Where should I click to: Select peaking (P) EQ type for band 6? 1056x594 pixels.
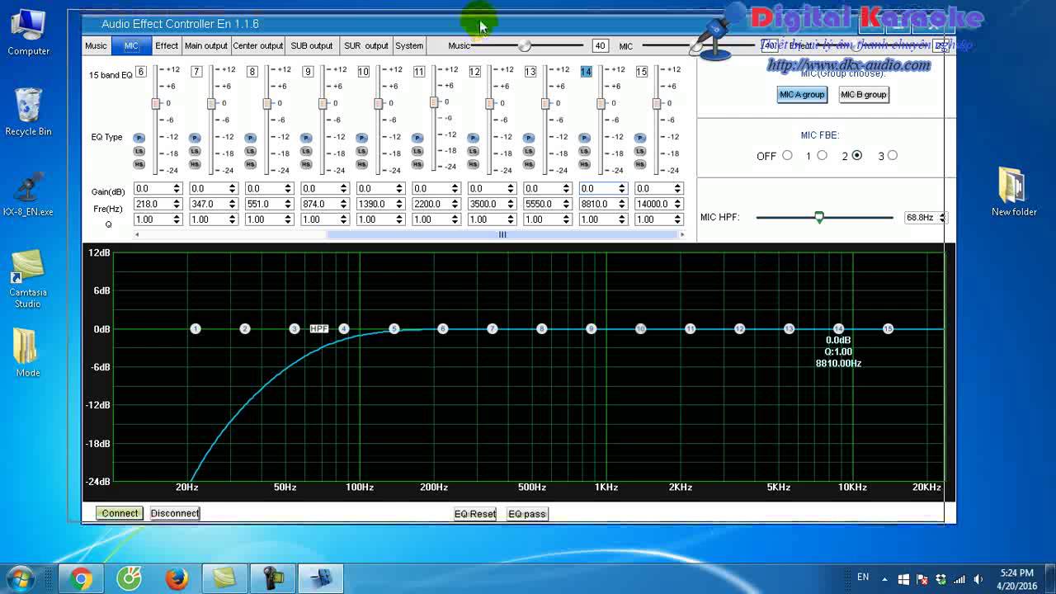coord(139,138)
